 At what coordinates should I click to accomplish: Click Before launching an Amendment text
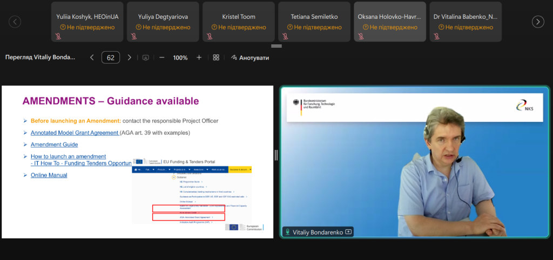76,121
